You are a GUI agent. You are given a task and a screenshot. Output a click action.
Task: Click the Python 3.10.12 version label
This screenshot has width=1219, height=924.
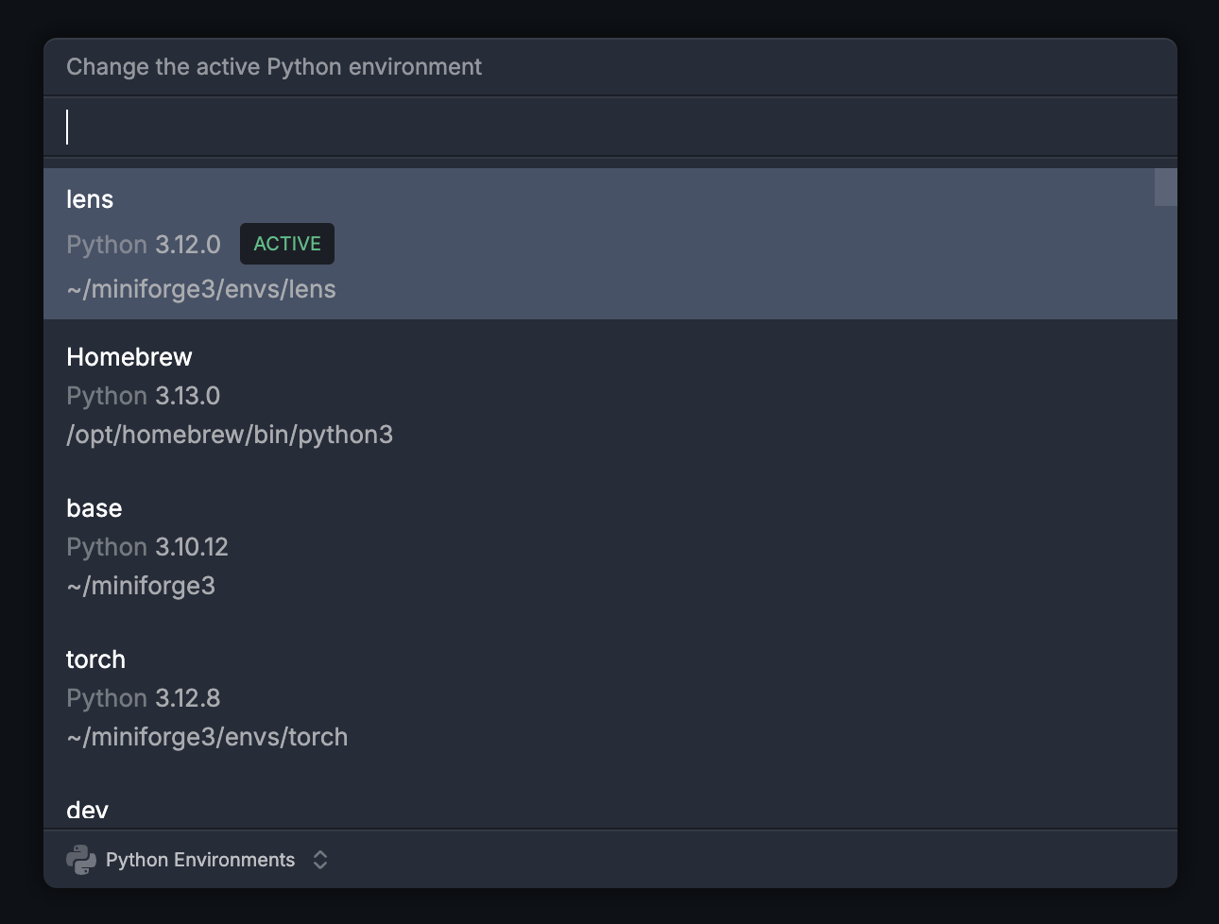click(x=147, y=547)
